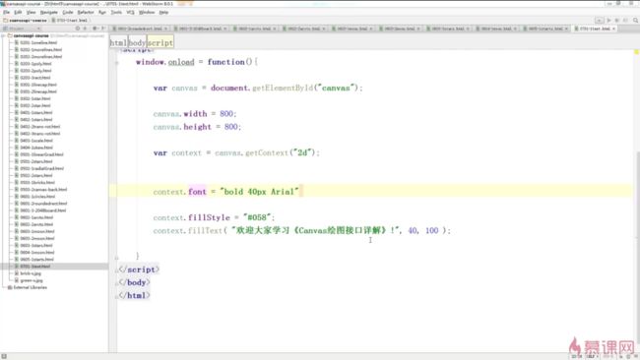Click the code fold marker next to window.onload
Viewport: 640px width, 360px height.
117,62
